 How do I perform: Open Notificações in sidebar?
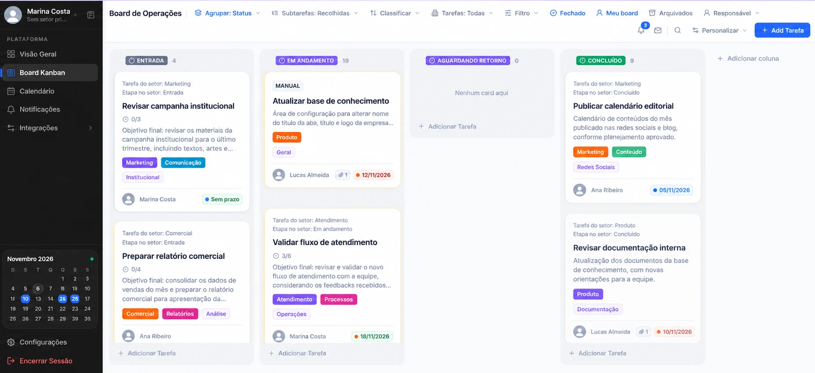coord(50,109)
